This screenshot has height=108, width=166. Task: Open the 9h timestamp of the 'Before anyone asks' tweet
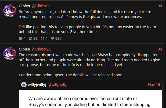click(x=160, y=6)
